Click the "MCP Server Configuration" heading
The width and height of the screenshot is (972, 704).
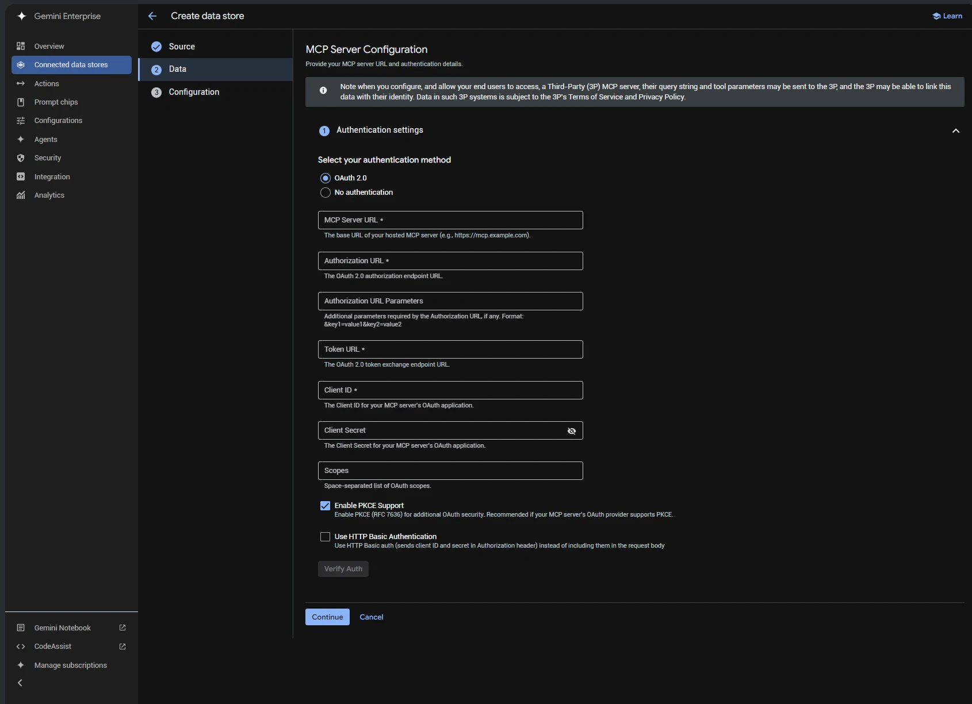(366, 49)
